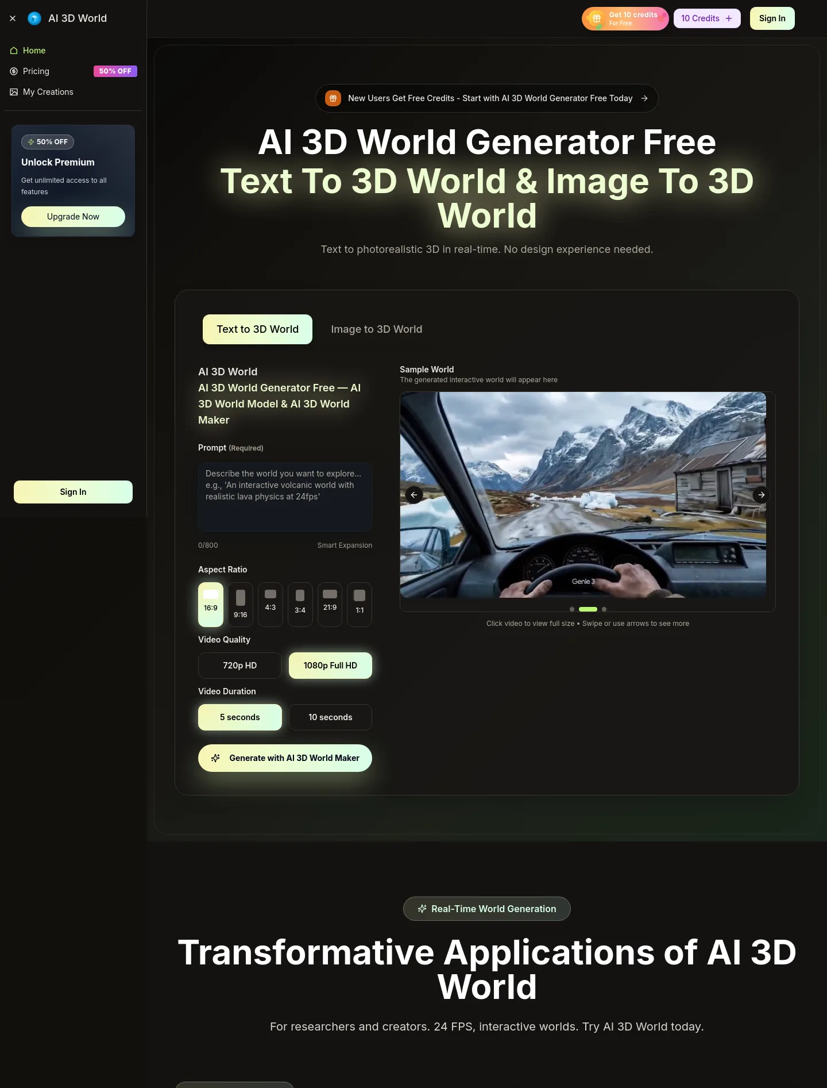Click the gift icon in the free credits banner
Screen dimensions: 827x1088
coord(333,98)
